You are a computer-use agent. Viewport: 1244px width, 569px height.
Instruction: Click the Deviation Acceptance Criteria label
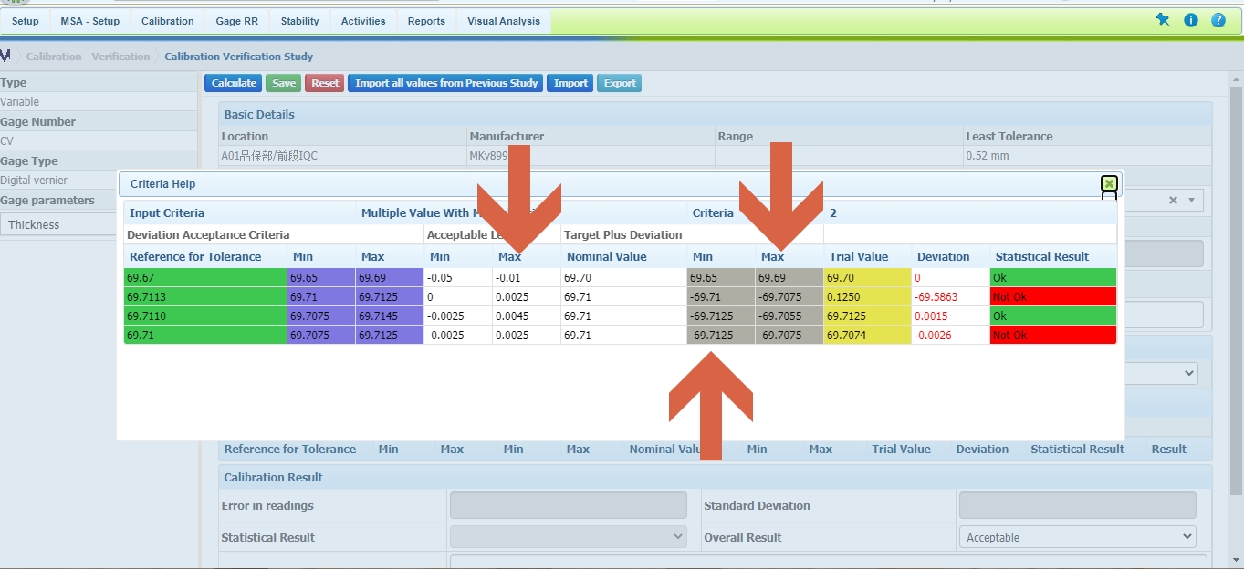pos(208,234)
